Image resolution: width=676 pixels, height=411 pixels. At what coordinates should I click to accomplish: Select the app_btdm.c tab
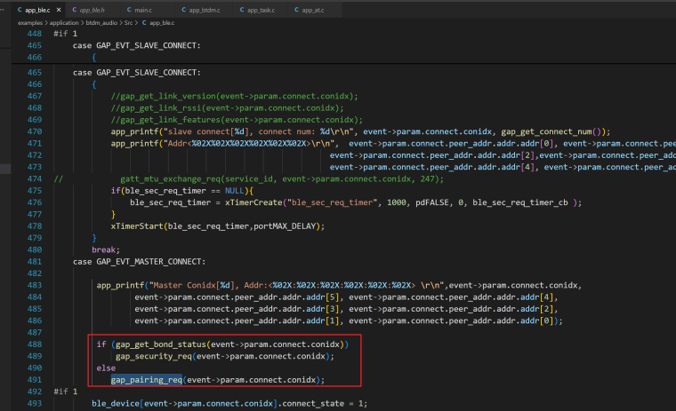(203, 10)
